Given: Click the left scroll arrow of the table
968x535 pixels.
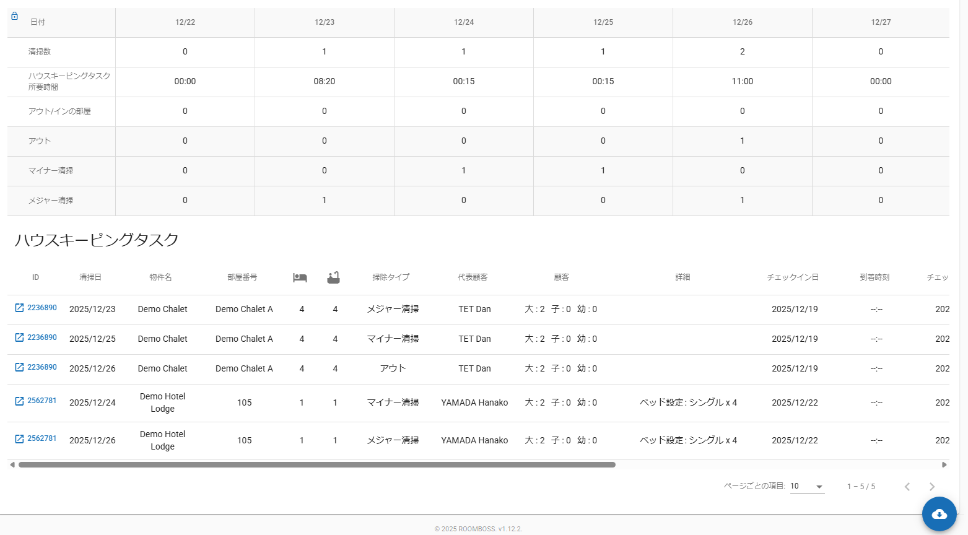Looking at the screenshot, I should coord(12,464).
